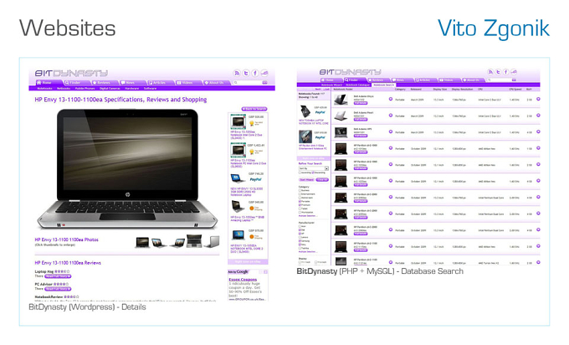Click RSS icon on Database Search page
The image size is (569, 345).
pyautogui.click(x=490, y=72)
